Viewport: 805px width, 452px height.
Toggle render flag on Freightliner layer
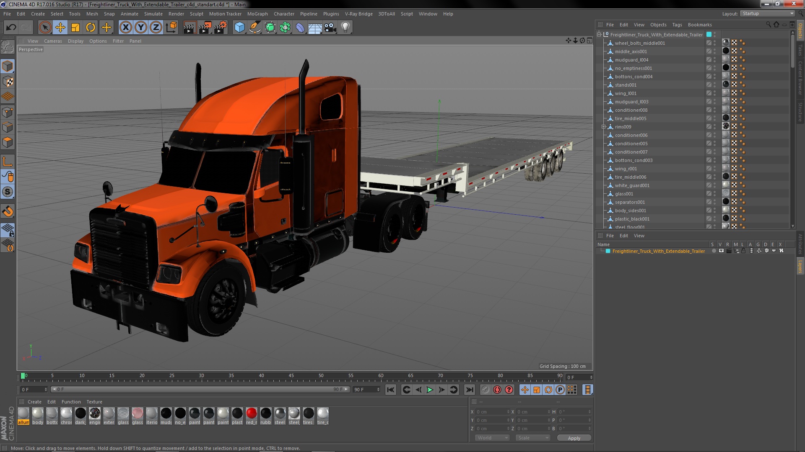tap(729, 251)
